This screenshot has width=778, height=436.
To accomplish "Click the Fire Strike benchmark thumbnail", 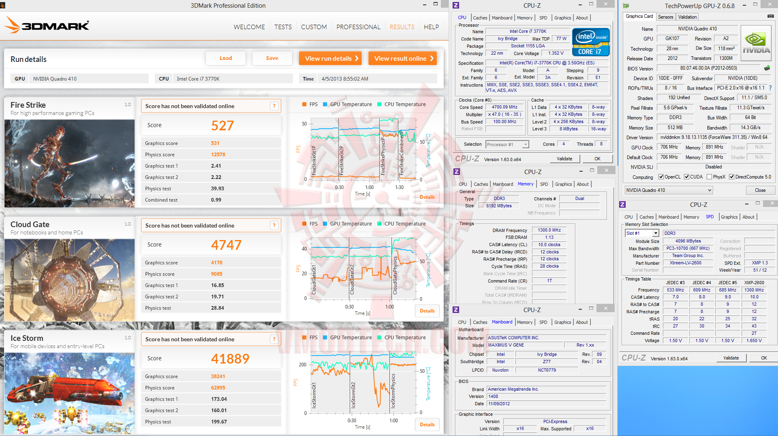I will click(70, 164).
